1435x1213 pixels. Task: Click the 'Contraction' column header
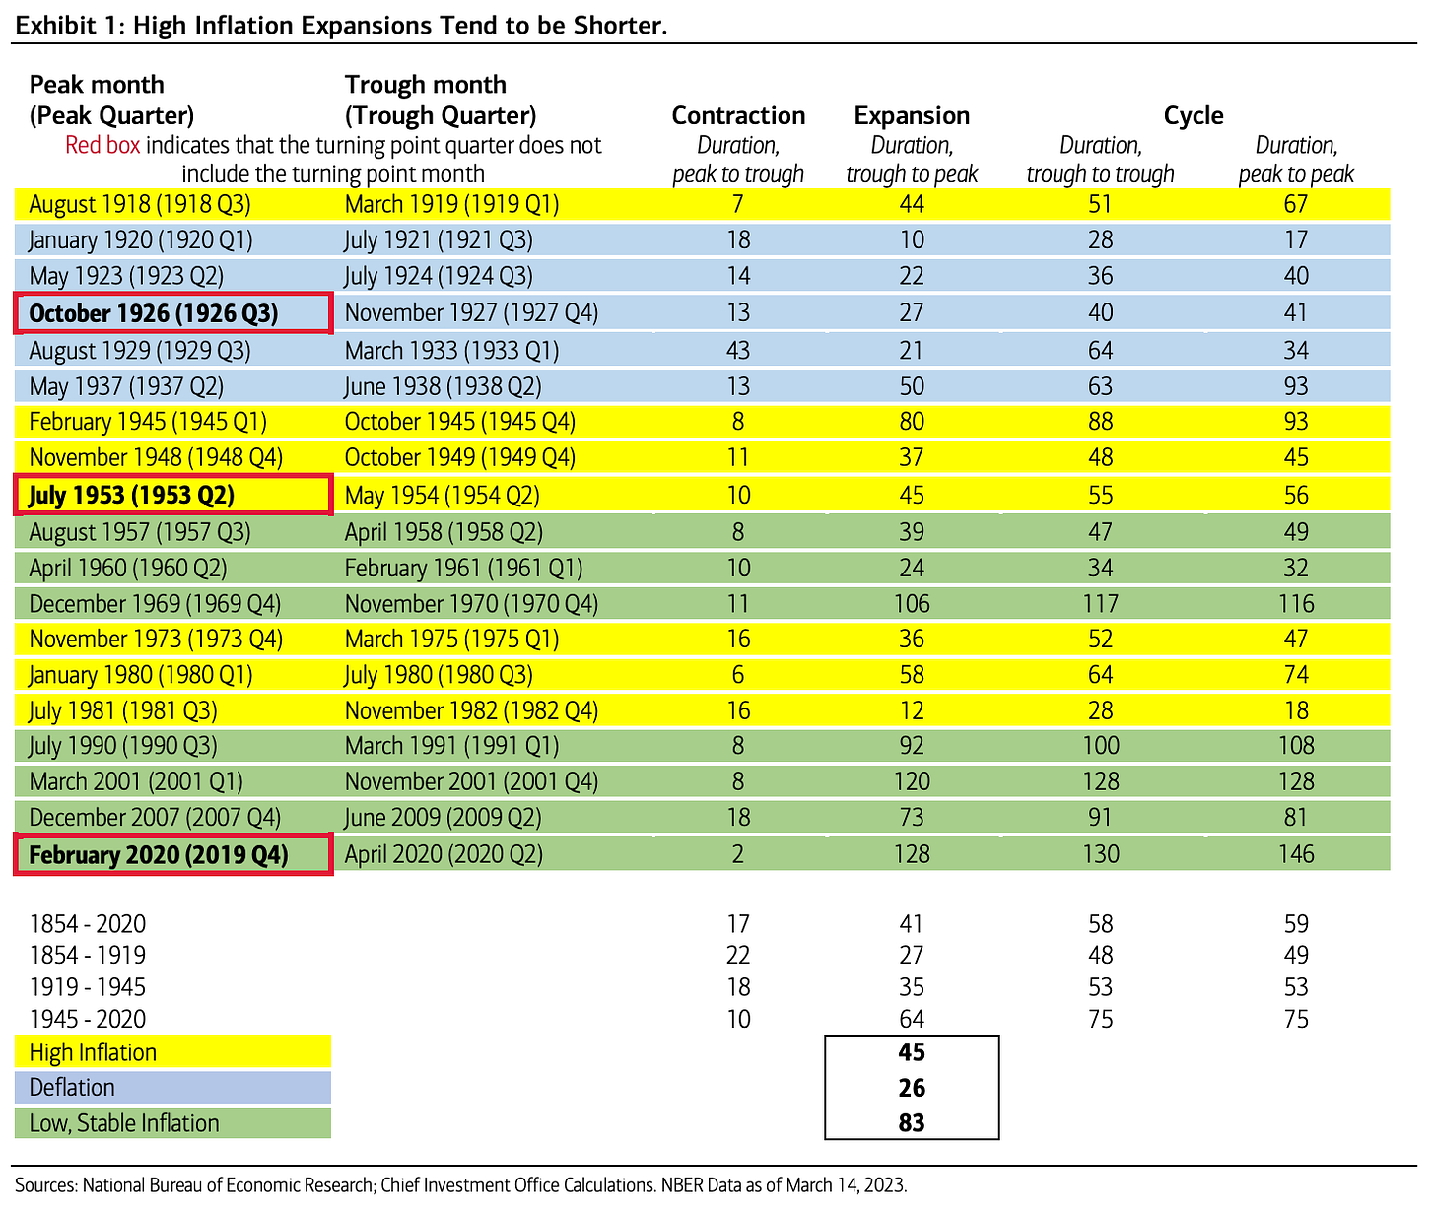point(738,115)
